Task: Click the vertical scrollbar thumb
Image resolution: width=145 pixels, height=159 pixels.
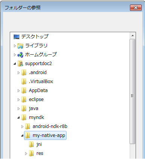Action: pos(133,91)
